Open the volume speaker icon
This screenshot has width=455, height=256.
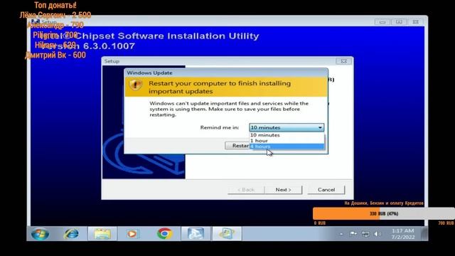click(x=378, y=234)
